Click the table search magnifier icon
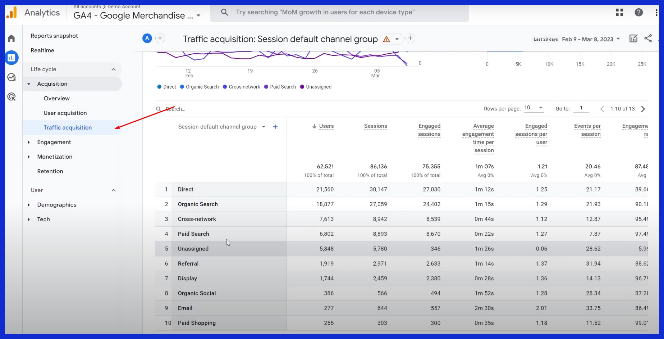The image size is (664, 339). pyautogui.click(x=159, y=109)
